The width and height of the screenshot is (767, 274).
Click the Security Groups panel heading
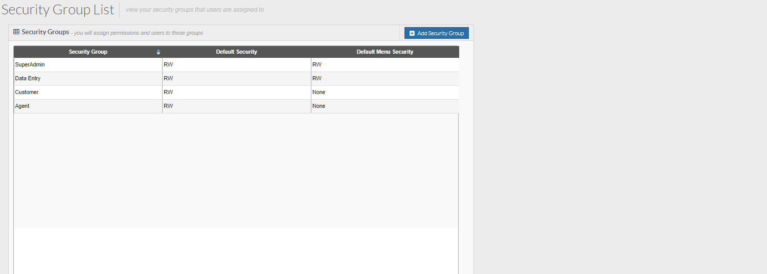coord(45,32)
